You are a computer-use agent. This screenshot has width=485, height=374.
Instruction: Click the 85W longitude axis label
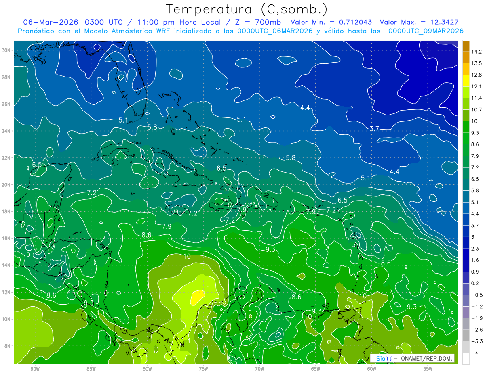[x=91, y=369]
